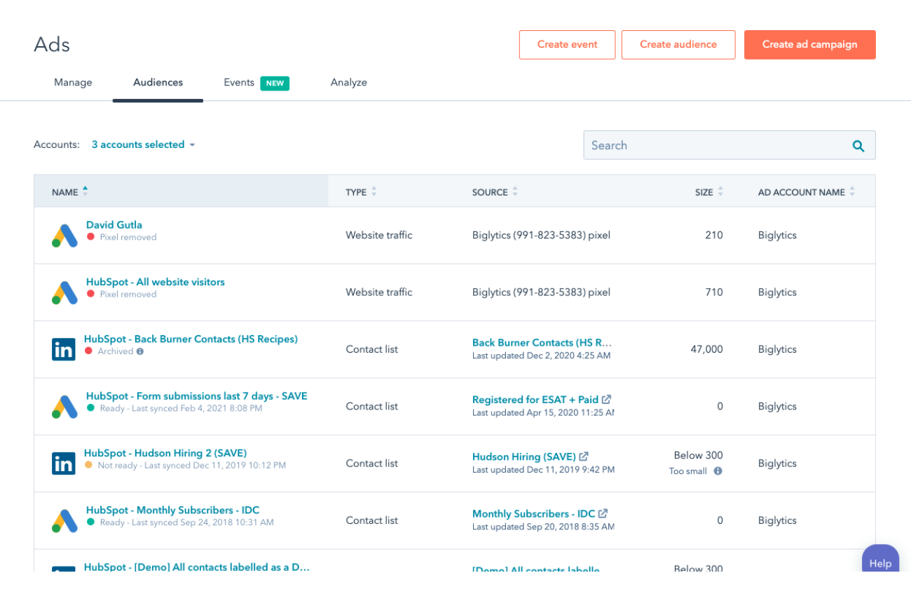Image resolution: width=911 pixels, height=589 pixels.
Task: Sort by the NAME column arrows
Action: pyautogui.click(x=85, y=191)
